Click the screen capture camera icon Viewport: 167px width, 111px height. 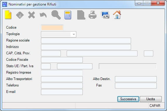click(x=105, y=15)
